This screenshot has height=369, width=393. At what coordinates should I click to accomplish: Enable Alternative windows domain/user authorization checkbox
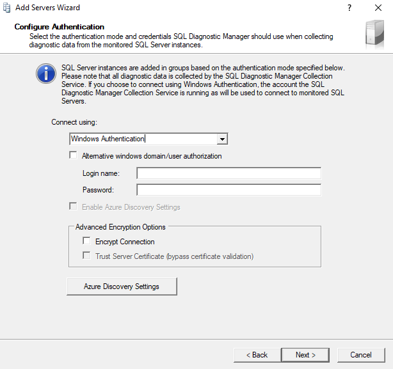click(x=73, y=155)
